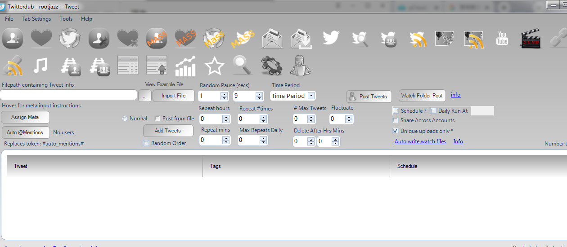Open the music note icon
The image size is (567, 247).
[x=41, y=66]
